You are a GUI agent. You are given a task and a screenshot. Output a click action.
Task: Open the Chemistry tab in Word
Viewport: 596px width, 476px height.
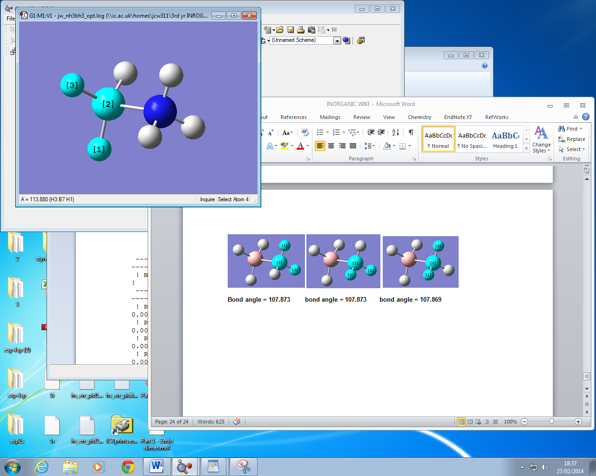tap(420, 117)
